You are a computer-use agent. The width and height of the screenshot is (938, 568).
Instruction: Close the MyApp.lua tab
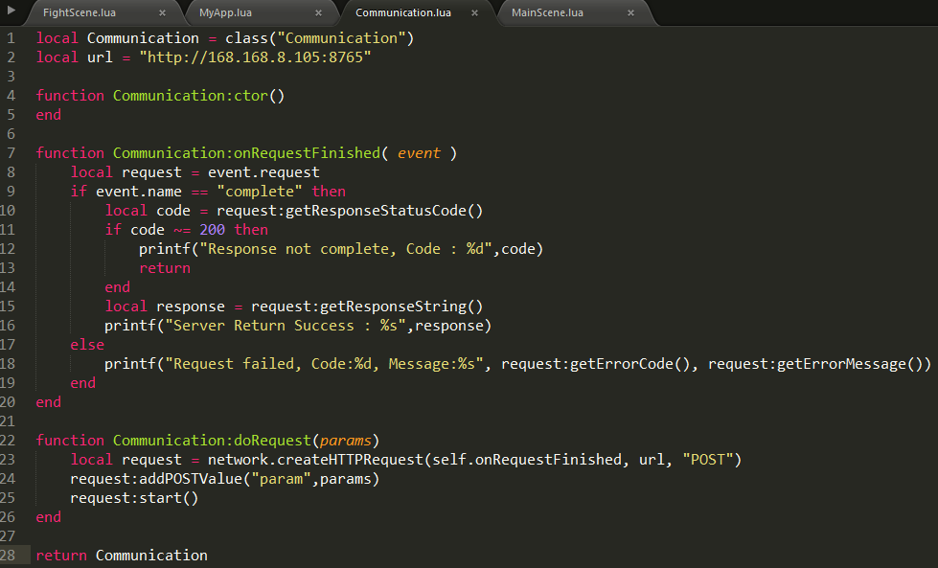coord(318,12)
